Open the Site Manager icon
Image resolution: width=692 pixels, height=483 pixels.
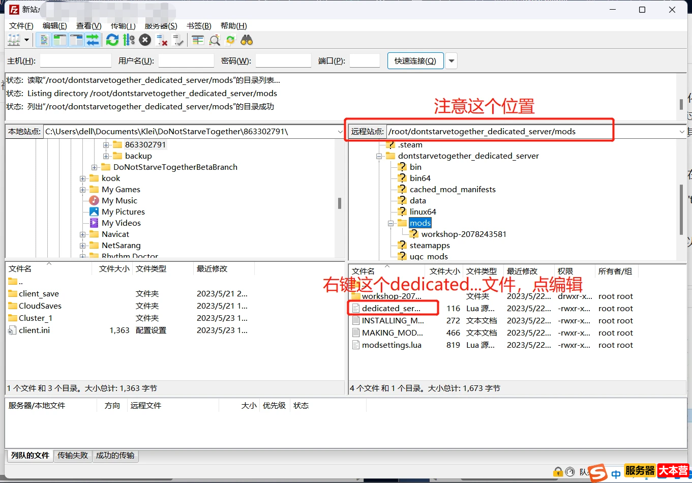(14, 40)
